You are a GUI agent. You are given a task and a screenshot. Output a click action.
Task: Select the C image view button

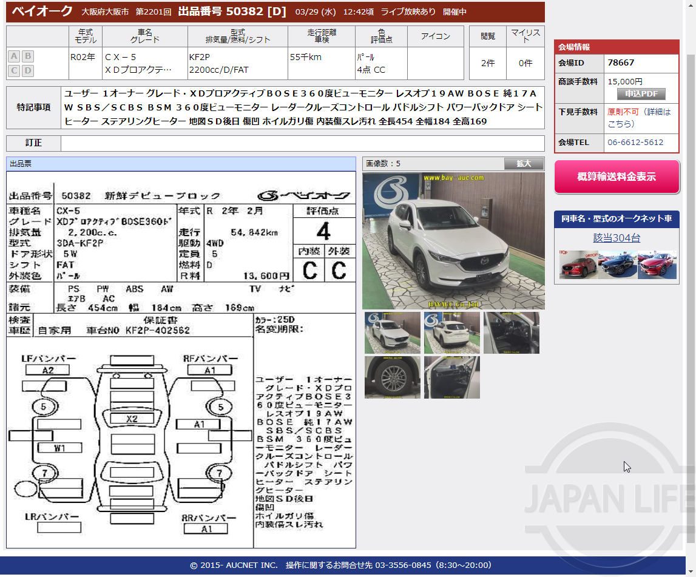point(13,70)
